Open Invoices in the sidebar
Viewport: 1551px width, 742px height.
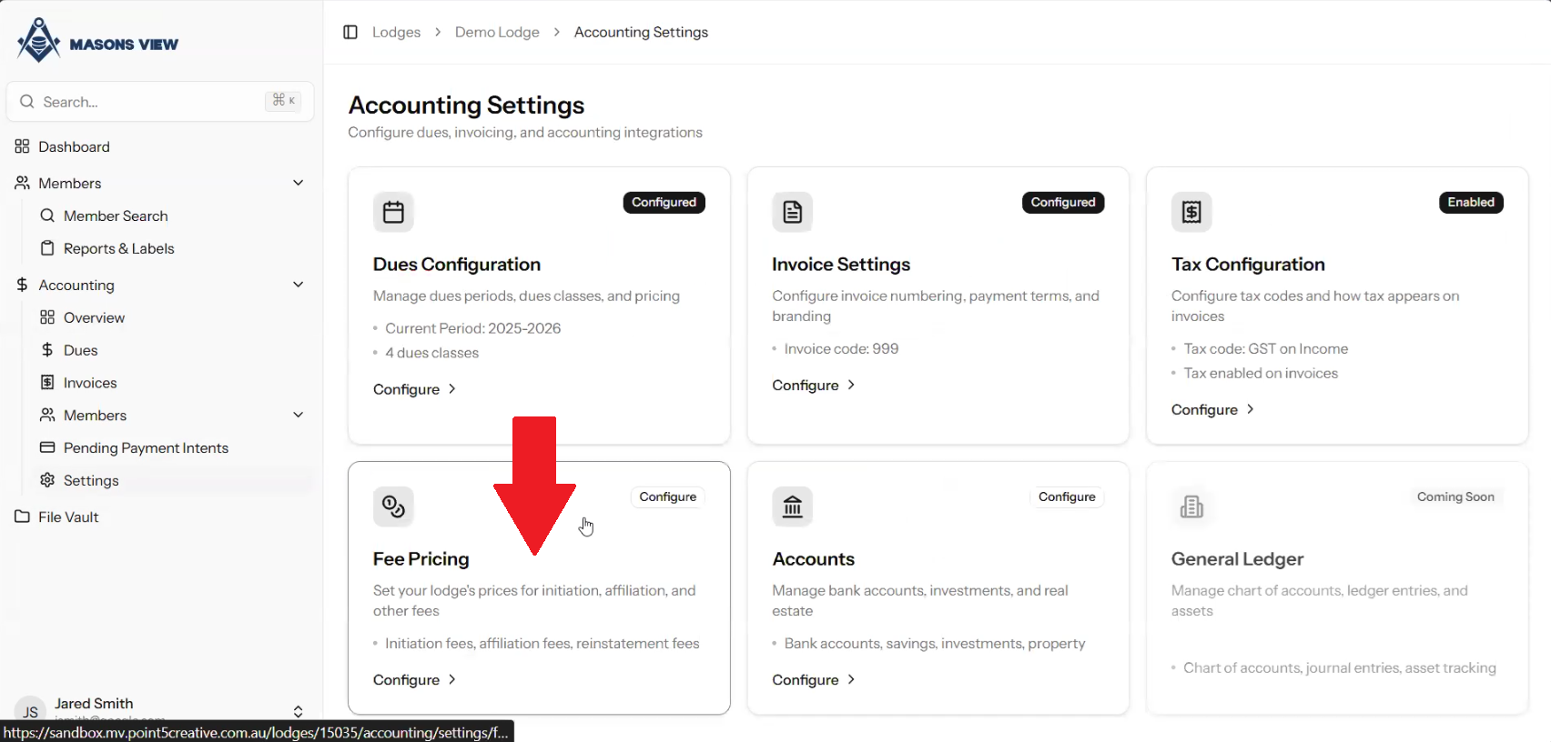coord(90,383)
